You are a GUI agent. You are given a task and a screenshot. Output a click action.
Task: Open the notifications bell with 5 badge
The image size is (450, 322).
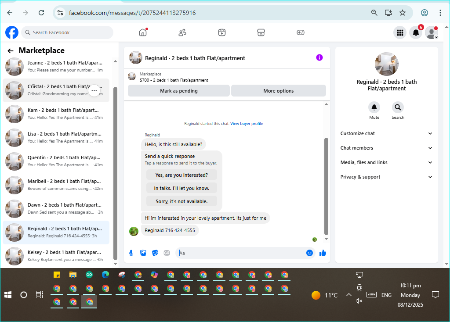(x=416, y=32)
